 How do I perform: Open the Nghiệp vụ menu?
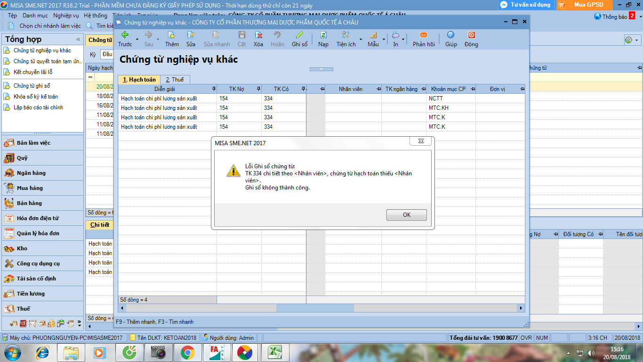click(66, 16)
